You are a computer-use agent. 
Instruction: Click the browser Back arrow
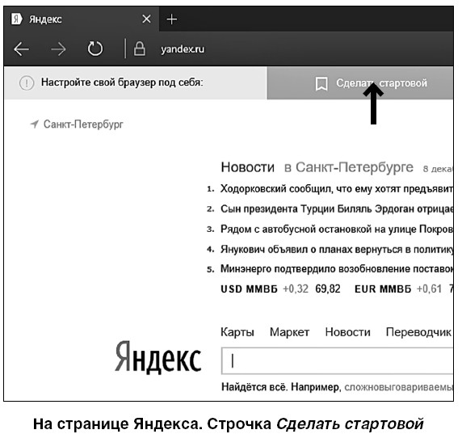21,49
